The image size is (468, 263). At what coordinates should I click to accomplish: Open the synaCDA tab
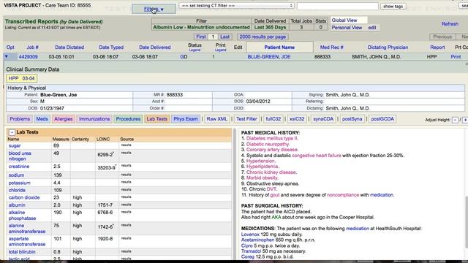323,119
